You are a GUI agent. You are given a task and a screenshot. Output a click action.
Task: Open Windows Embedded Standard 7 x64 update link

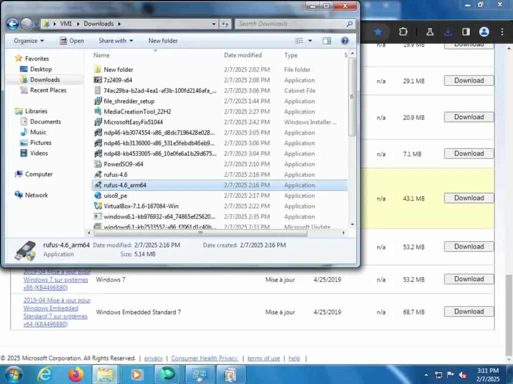(x=57, y=312)
